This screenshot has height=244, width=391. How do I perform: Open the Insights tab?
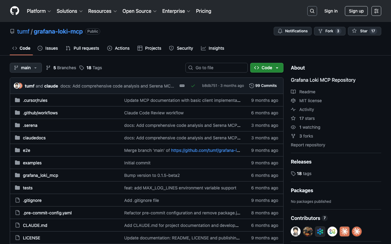[213, 48]
